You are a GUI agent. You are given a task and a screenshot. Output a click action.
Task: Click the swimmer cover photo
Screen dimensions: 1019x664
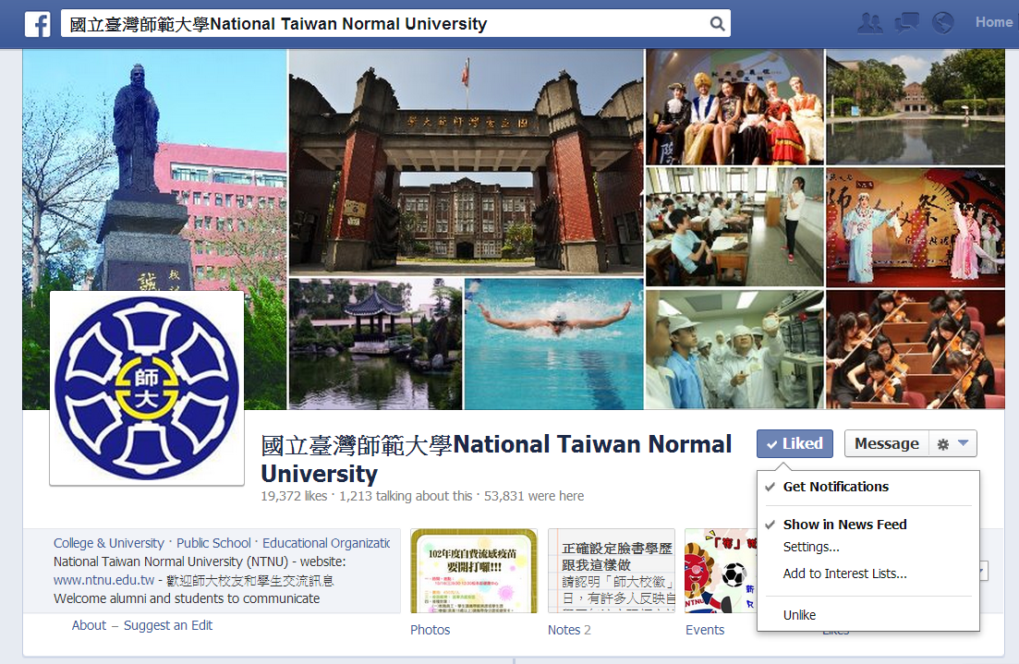(553, 344)
